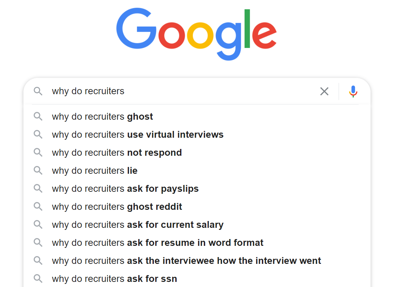Select suggestion "why do recruiters ghost"
This screenshot has height=287, width=394.
coord(102,117)
